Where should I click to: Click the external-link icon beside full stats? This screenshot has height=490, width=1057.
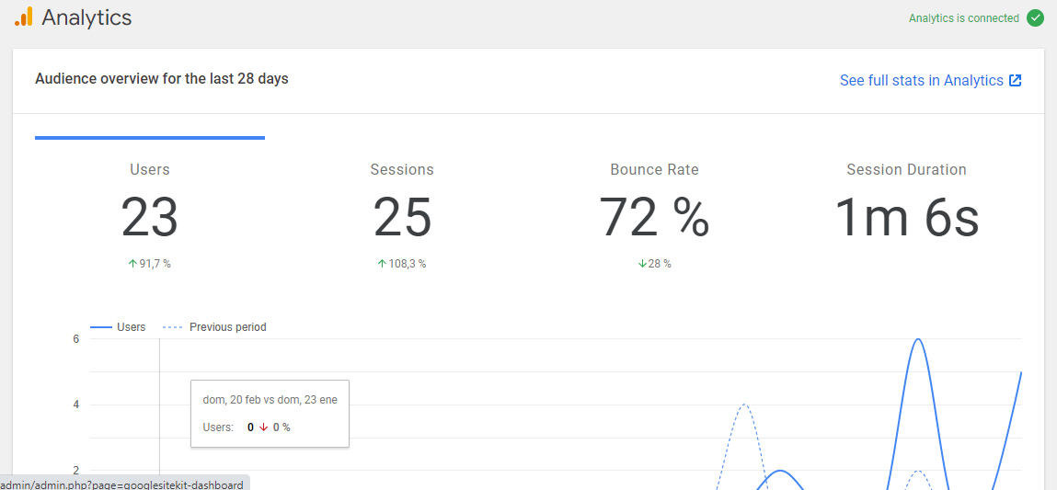click(1016, 80)
